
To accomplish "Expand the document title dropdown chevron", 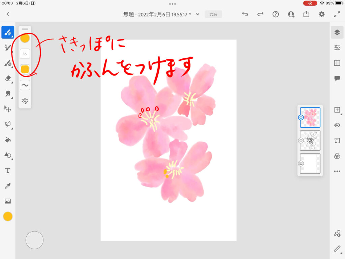I will point(198,14).
